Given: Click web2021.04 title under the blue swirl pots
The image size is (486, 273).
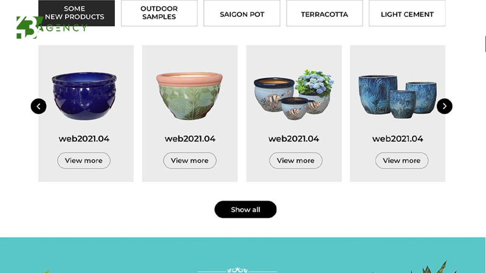Looking at the screenshot, I should pos(398,139).
